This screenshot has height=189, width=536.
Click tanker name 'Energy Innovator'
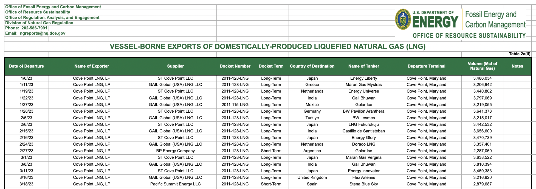click(x=364, y=171)
